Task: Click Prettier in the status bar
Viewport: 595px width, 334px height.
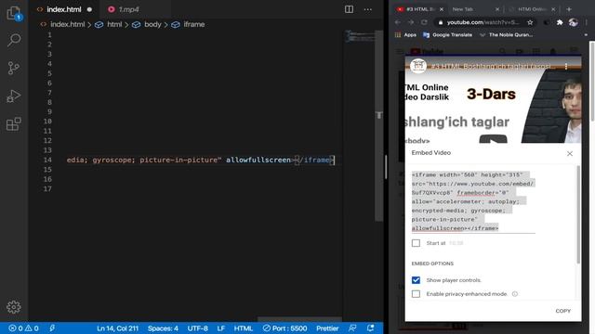Action: coord(327,328)
